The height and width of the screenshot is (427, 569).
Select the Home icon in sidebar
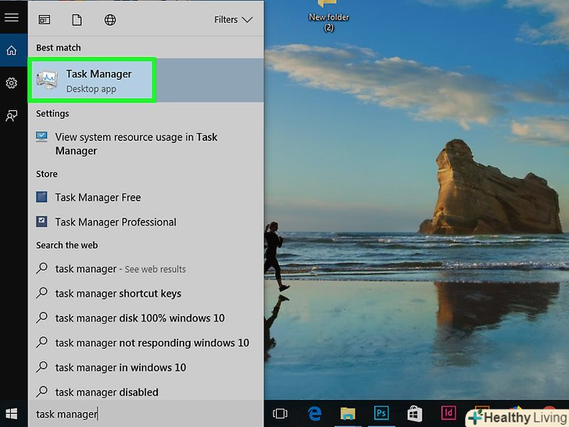pos(12,51)
